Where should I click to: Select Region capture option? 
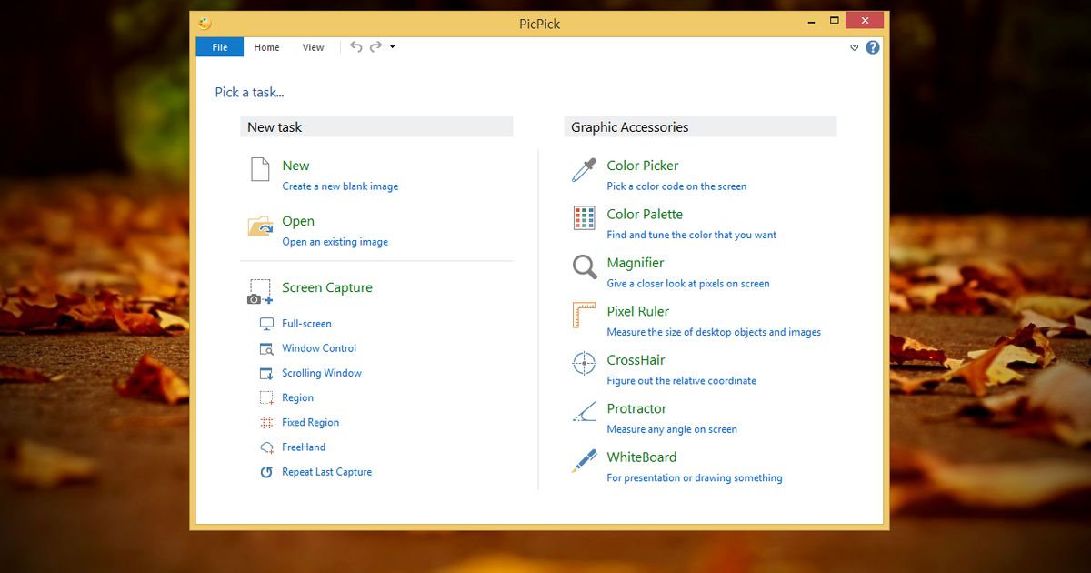click(x=297, y=398)
